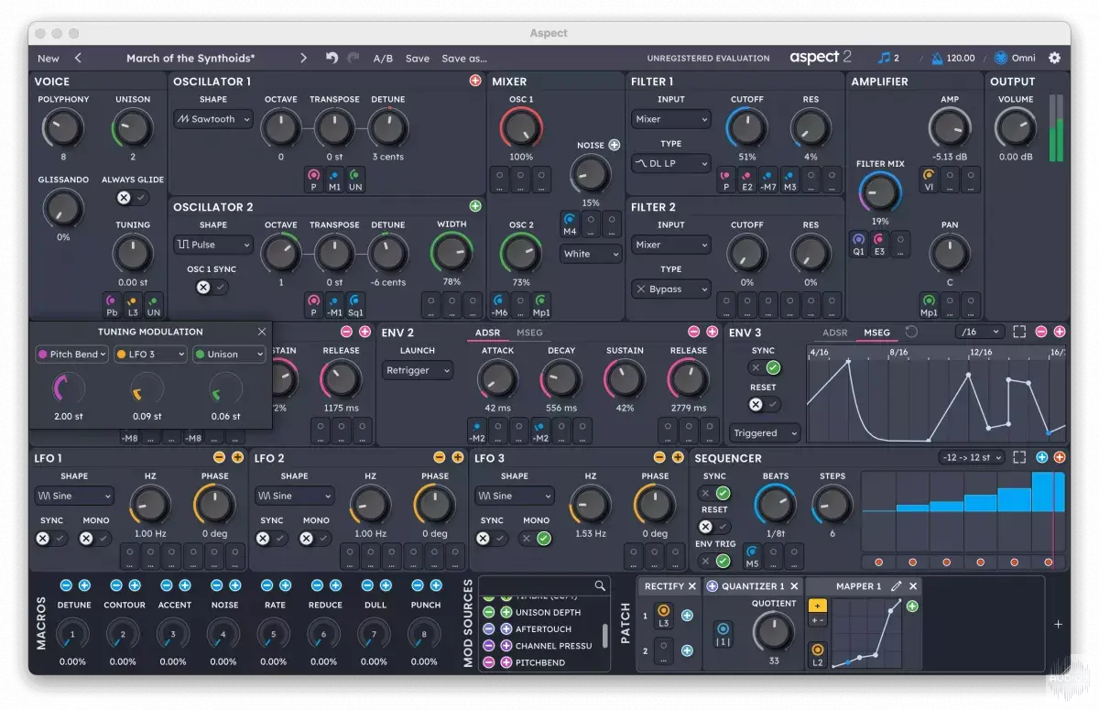Click the pink minus icon in ENV 2
The height and width of the screenshot is (710, 1099).
(695, 332)
